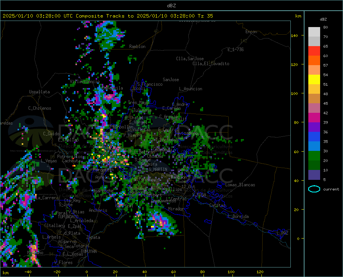Screen dimensions: 343x277
Task: Click the 'Uspallata' map label
Action: point(39,92)
